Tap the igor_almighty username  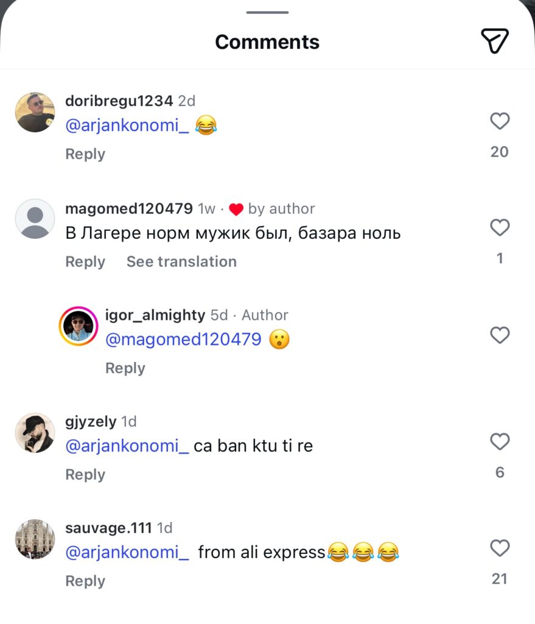[155, 315]
